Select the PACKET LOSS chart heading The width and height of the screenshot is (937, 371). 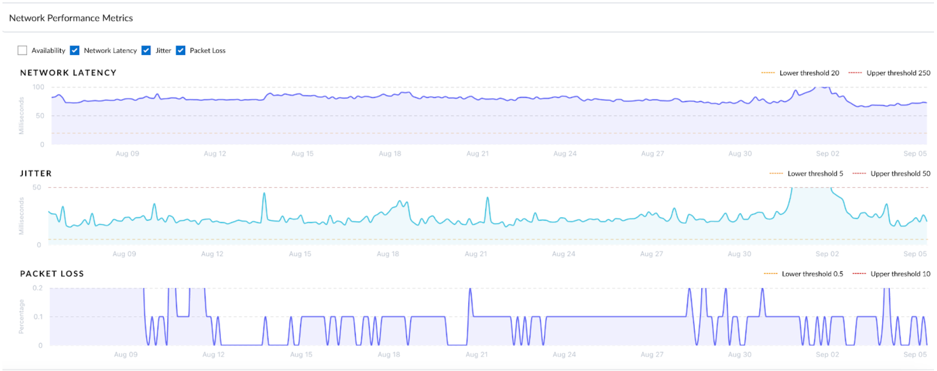pyautogui.click(x=52, y=274)
